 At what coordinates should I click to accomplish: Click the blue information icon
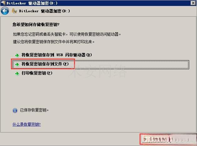[x=15, y=111]
